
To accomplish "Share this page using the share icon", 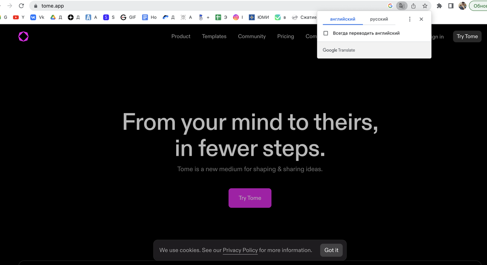I will click(x=414, y=6).
